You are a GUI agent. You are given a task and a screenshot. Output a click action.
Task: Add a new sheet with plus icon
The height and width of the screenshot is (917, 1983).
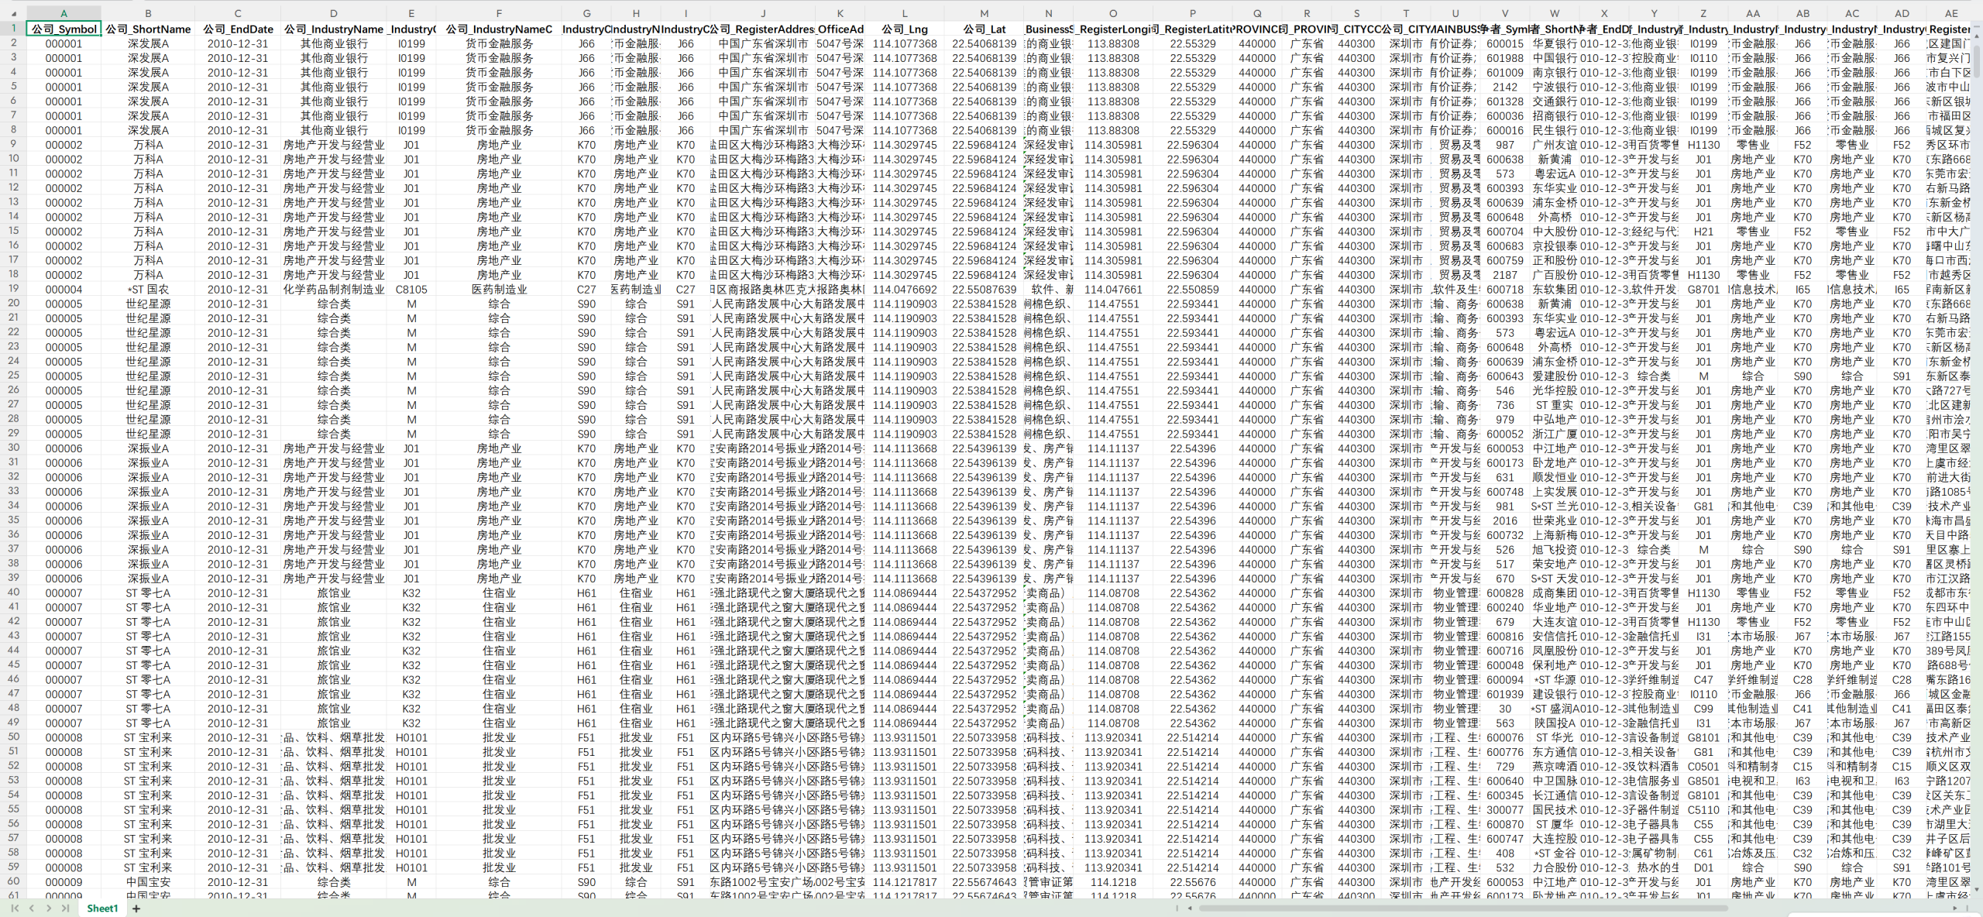[136, 908]
